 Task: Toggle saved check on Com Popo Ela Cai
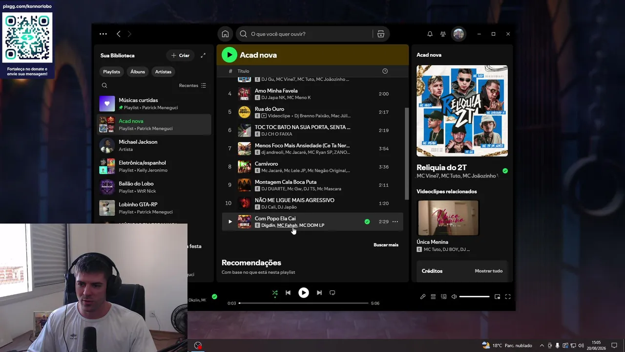pyautogui.click(x=367, y=221)
